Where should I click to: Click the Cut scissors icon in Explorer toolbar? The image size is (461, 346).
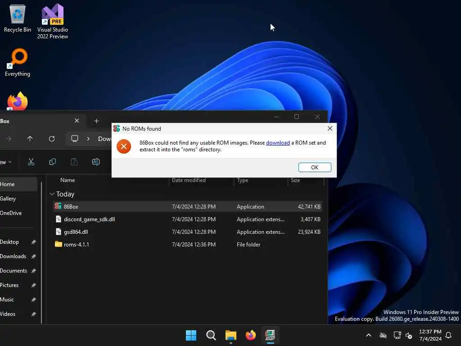coord(31,162)
